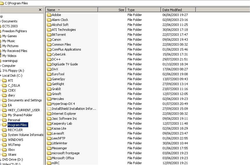Select the Internet Explorer folder entry
Image resolution: width=250 pixels, height=165 pixels.
[64, 114]
